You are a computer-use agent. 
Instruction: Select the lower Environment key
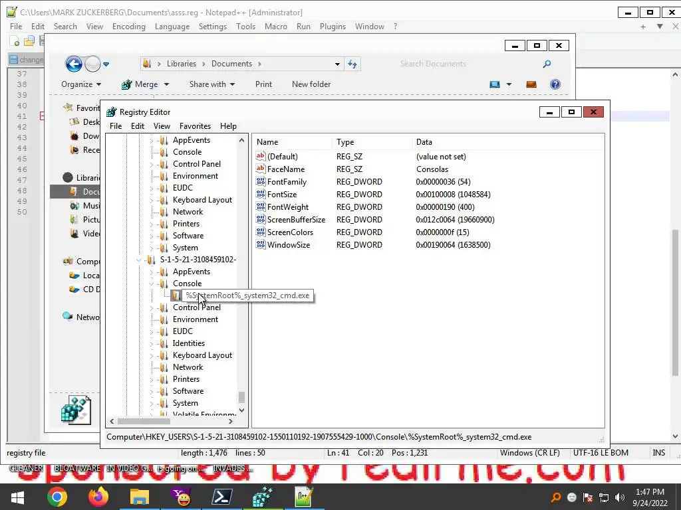point(196,319)
